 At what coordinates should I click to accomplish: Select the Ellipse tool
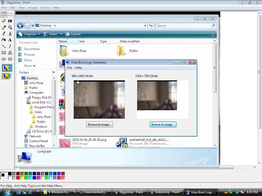tap(4, 59)
